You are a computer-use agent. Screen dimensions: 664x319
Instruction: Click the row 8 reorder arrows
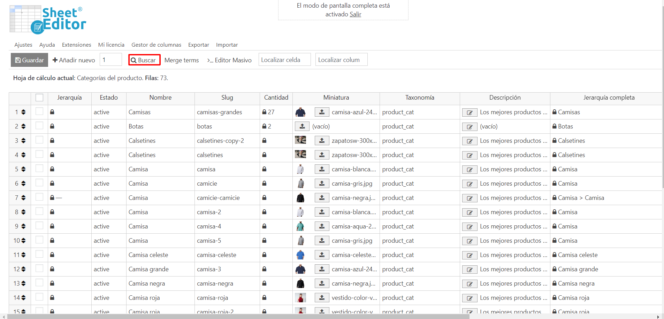point(23,212)
